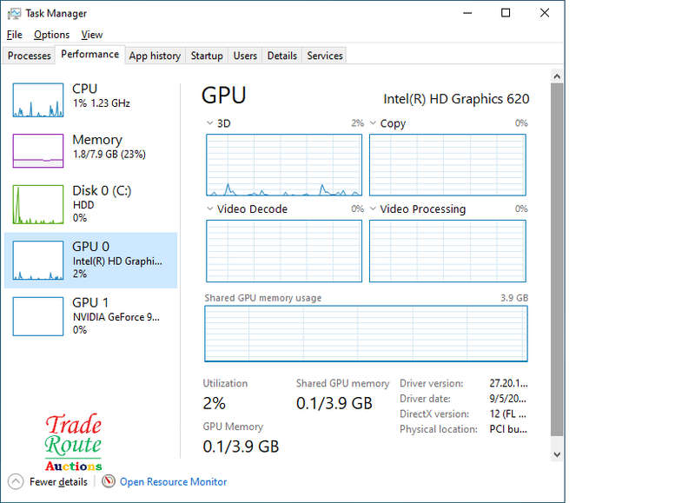This screenshot has height=503, width=695.
Task: Click the Video Decode utilization graph
Action: pyautogui.click(x=284, y=251)
